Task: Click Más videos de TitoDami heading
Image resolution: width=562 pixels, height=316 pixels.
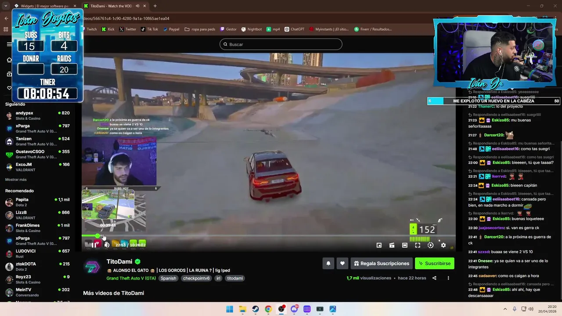Action: 114,293
